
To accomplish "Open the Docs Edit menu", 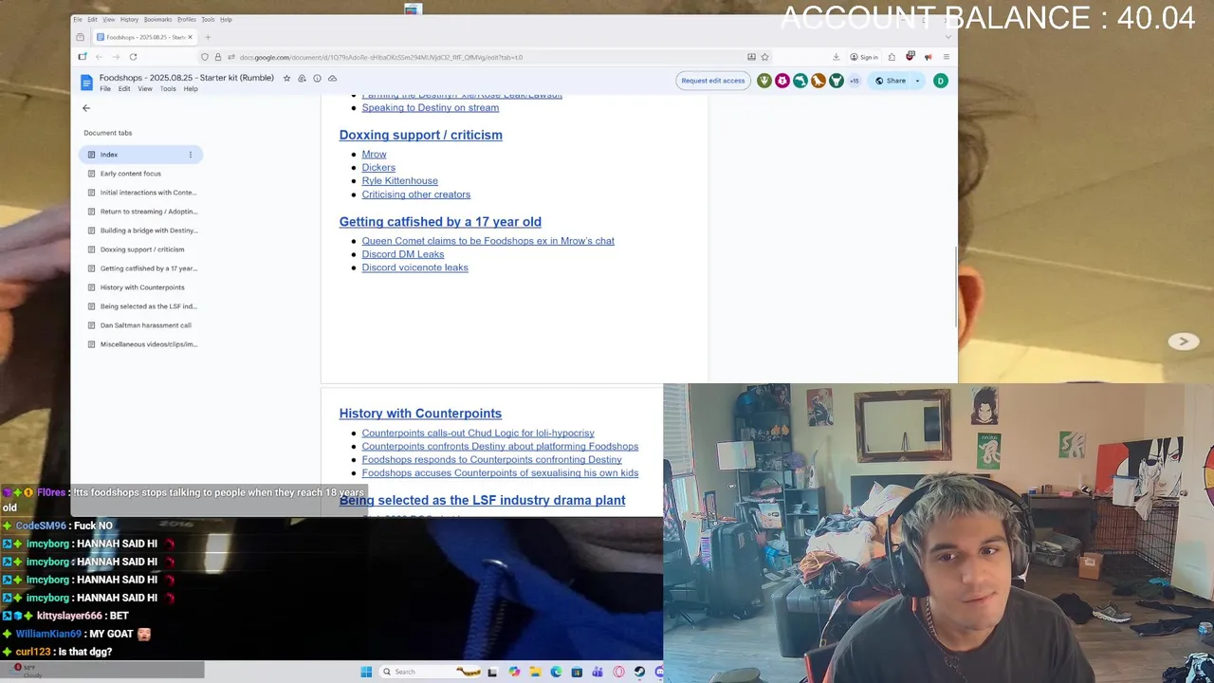I will tap(124, 89).
